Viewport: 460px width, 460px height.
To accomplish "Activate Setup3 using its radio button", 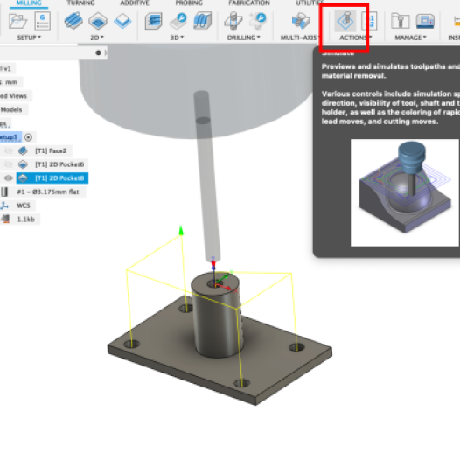I will pos(28,137).
